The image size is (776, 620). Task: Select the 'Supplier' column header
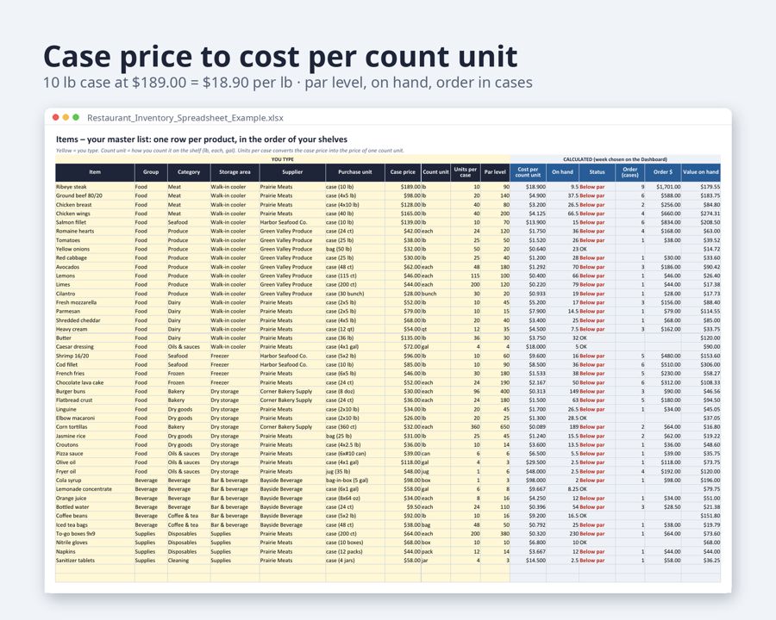(292, 172)
